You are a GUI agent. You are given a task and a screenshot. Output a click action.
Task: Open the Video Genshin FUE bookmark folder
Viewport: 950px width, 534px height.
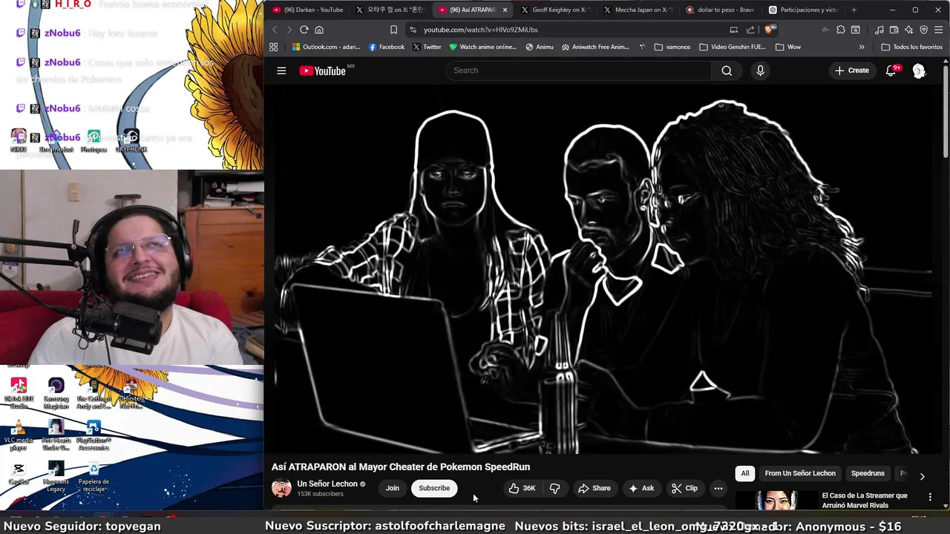coord(733,47)
